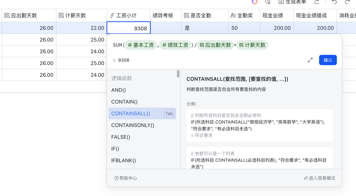Select the cell showing 9308
This screenshot has height=196, width=356.
tap(128, 28)
